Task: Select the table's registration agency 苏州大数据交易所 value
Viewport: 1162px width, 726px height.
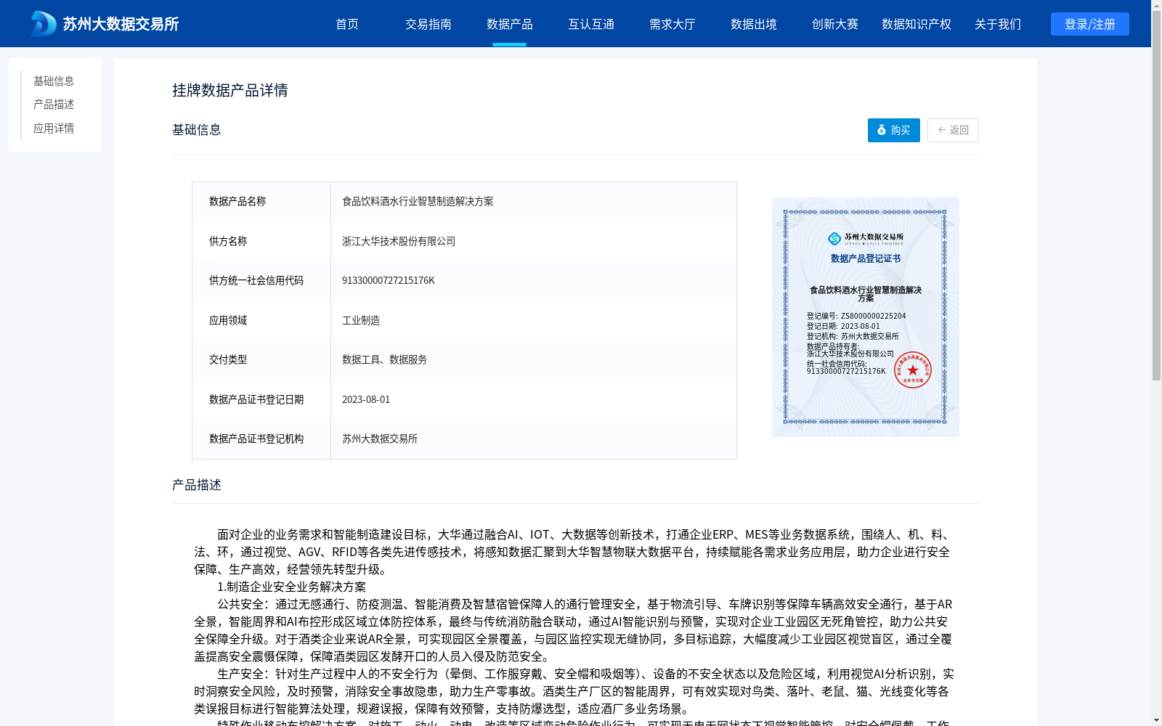Action: coord(380,439)
